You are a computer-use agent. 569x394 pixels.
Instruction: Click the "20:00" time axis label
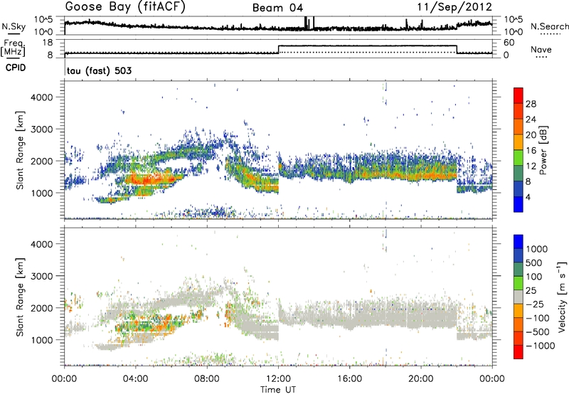coord(421,379)
